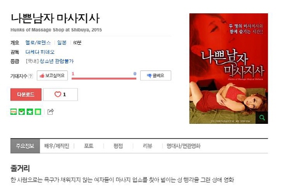Switch to the 배우/제작진 tab
The height and width of the screenshot is (191, 287).
(57, 146)
